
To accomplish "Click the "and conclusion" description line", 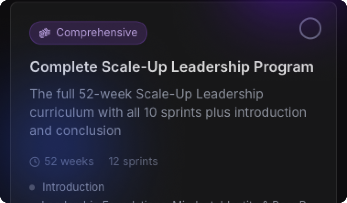I will (75, 131).
